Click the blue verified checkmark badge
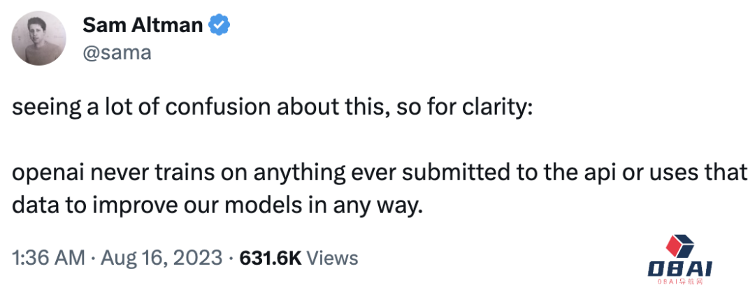 click(220, 27)
